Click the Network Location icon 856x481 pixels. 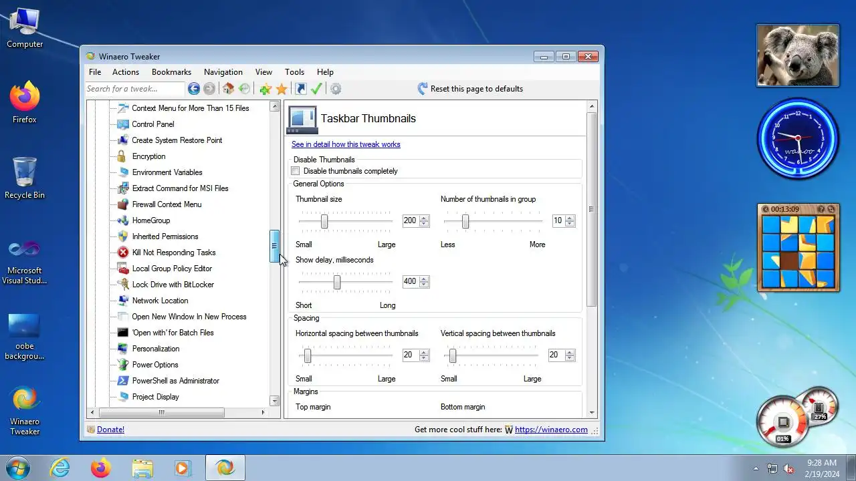(122, 301)
